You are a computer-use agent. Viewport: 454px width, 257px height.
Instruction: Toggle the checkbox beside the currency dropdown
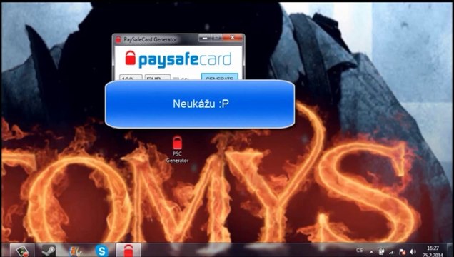point(176,79)
